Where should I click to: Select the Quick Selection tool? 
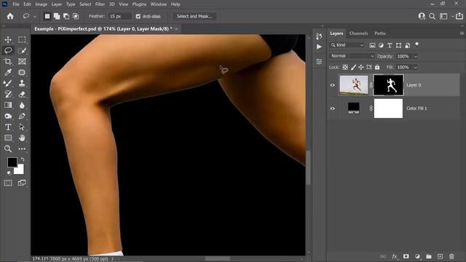(x=22, y=50)
